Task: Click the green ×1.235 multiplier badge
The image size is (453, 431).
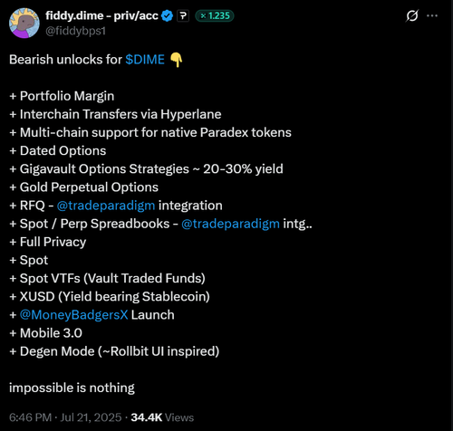Action: click(215, 15)
